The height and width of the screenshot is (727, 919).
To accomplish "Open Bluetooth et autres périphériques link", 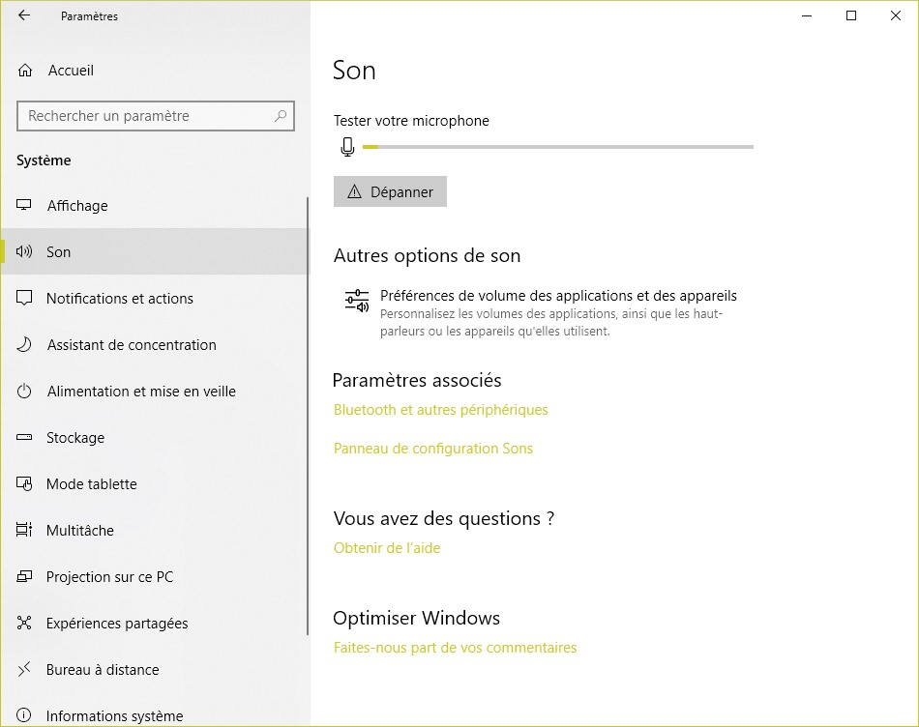I will click(x=441, y=410).
